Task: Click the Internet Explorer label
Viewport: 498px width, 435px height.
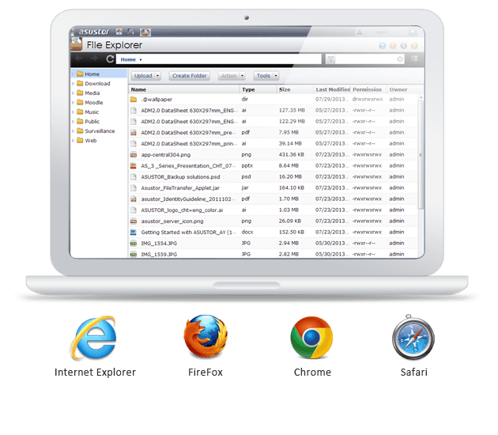Action: (x=95, y=372)
